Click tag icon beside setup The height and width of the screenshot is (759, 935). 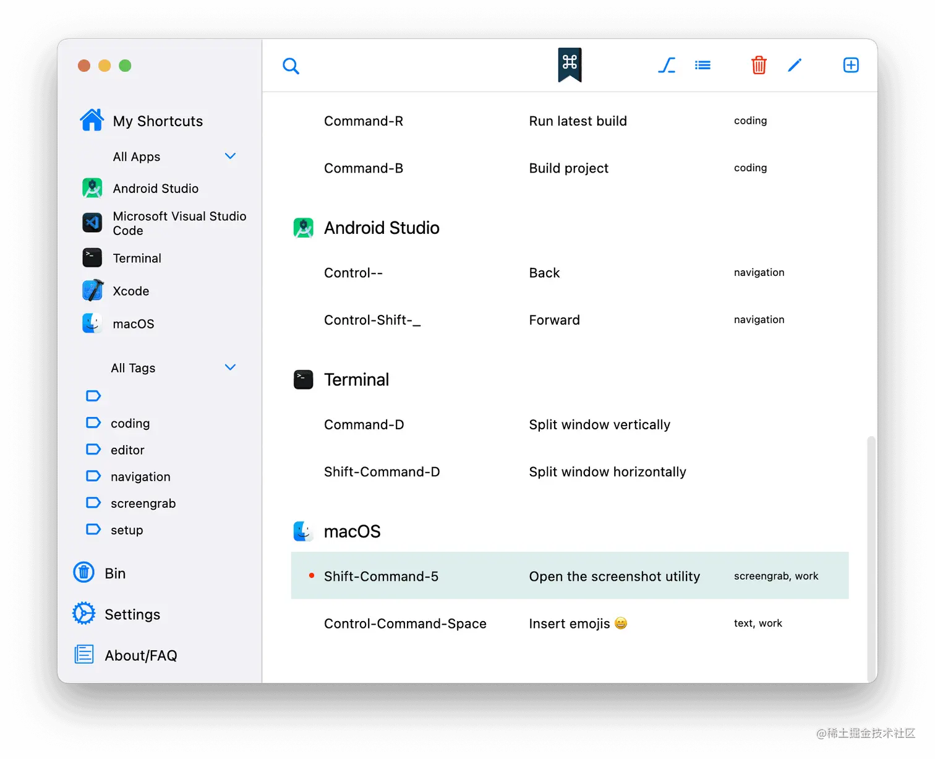(x=93, y=529)
